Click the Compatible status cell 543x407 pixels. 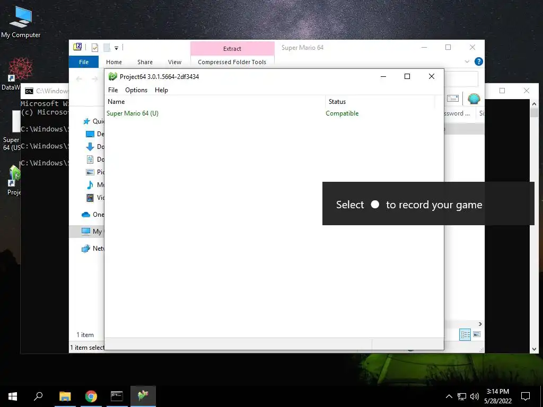click(342, 113)
